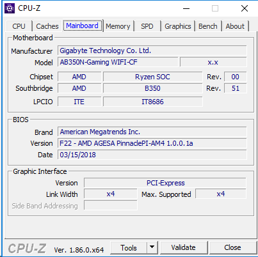Screen dimensions: 258x257
Task: Switch to the CPU tab
Action: click(x=19, y=26)
